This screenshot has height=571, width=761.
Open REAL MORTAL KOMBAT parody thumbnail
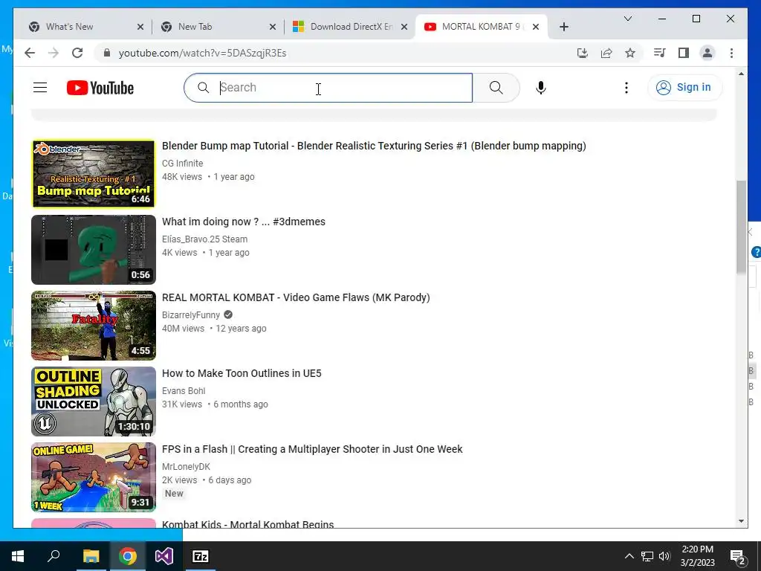click(94, 326)
